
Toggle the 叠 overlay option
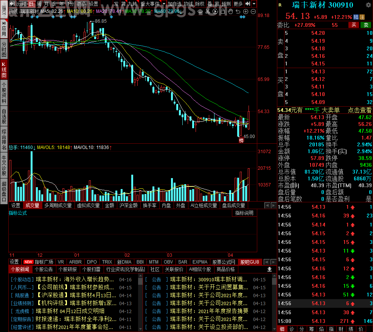click(x=210, y=4)
